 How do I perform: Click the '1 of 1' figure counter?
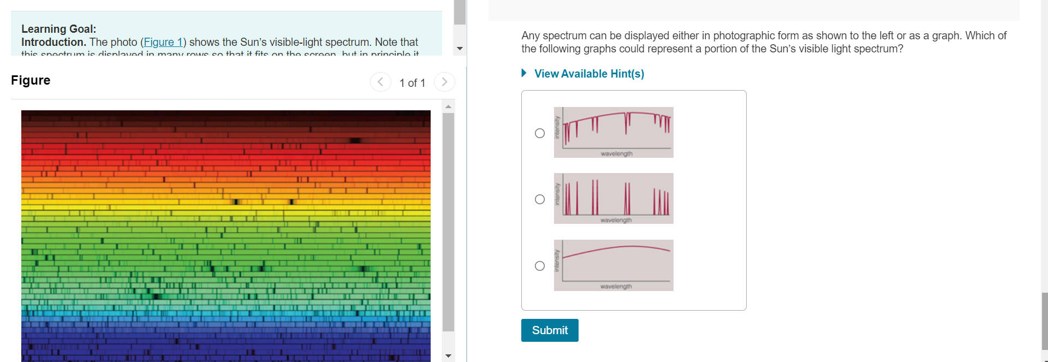412,83
